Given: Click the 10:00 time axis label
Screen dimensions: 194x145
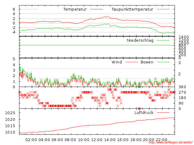Looking at the screenshot, I should [84, 140].
